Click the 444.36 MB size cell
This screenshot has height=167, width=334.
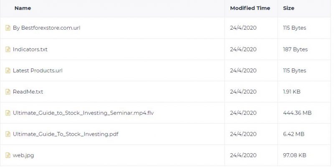[297, 113]
